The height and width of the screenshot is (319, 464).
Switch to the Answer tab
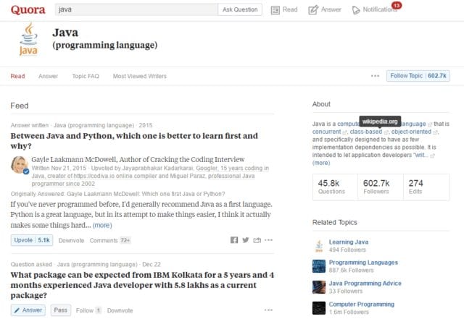pos(49,76)
